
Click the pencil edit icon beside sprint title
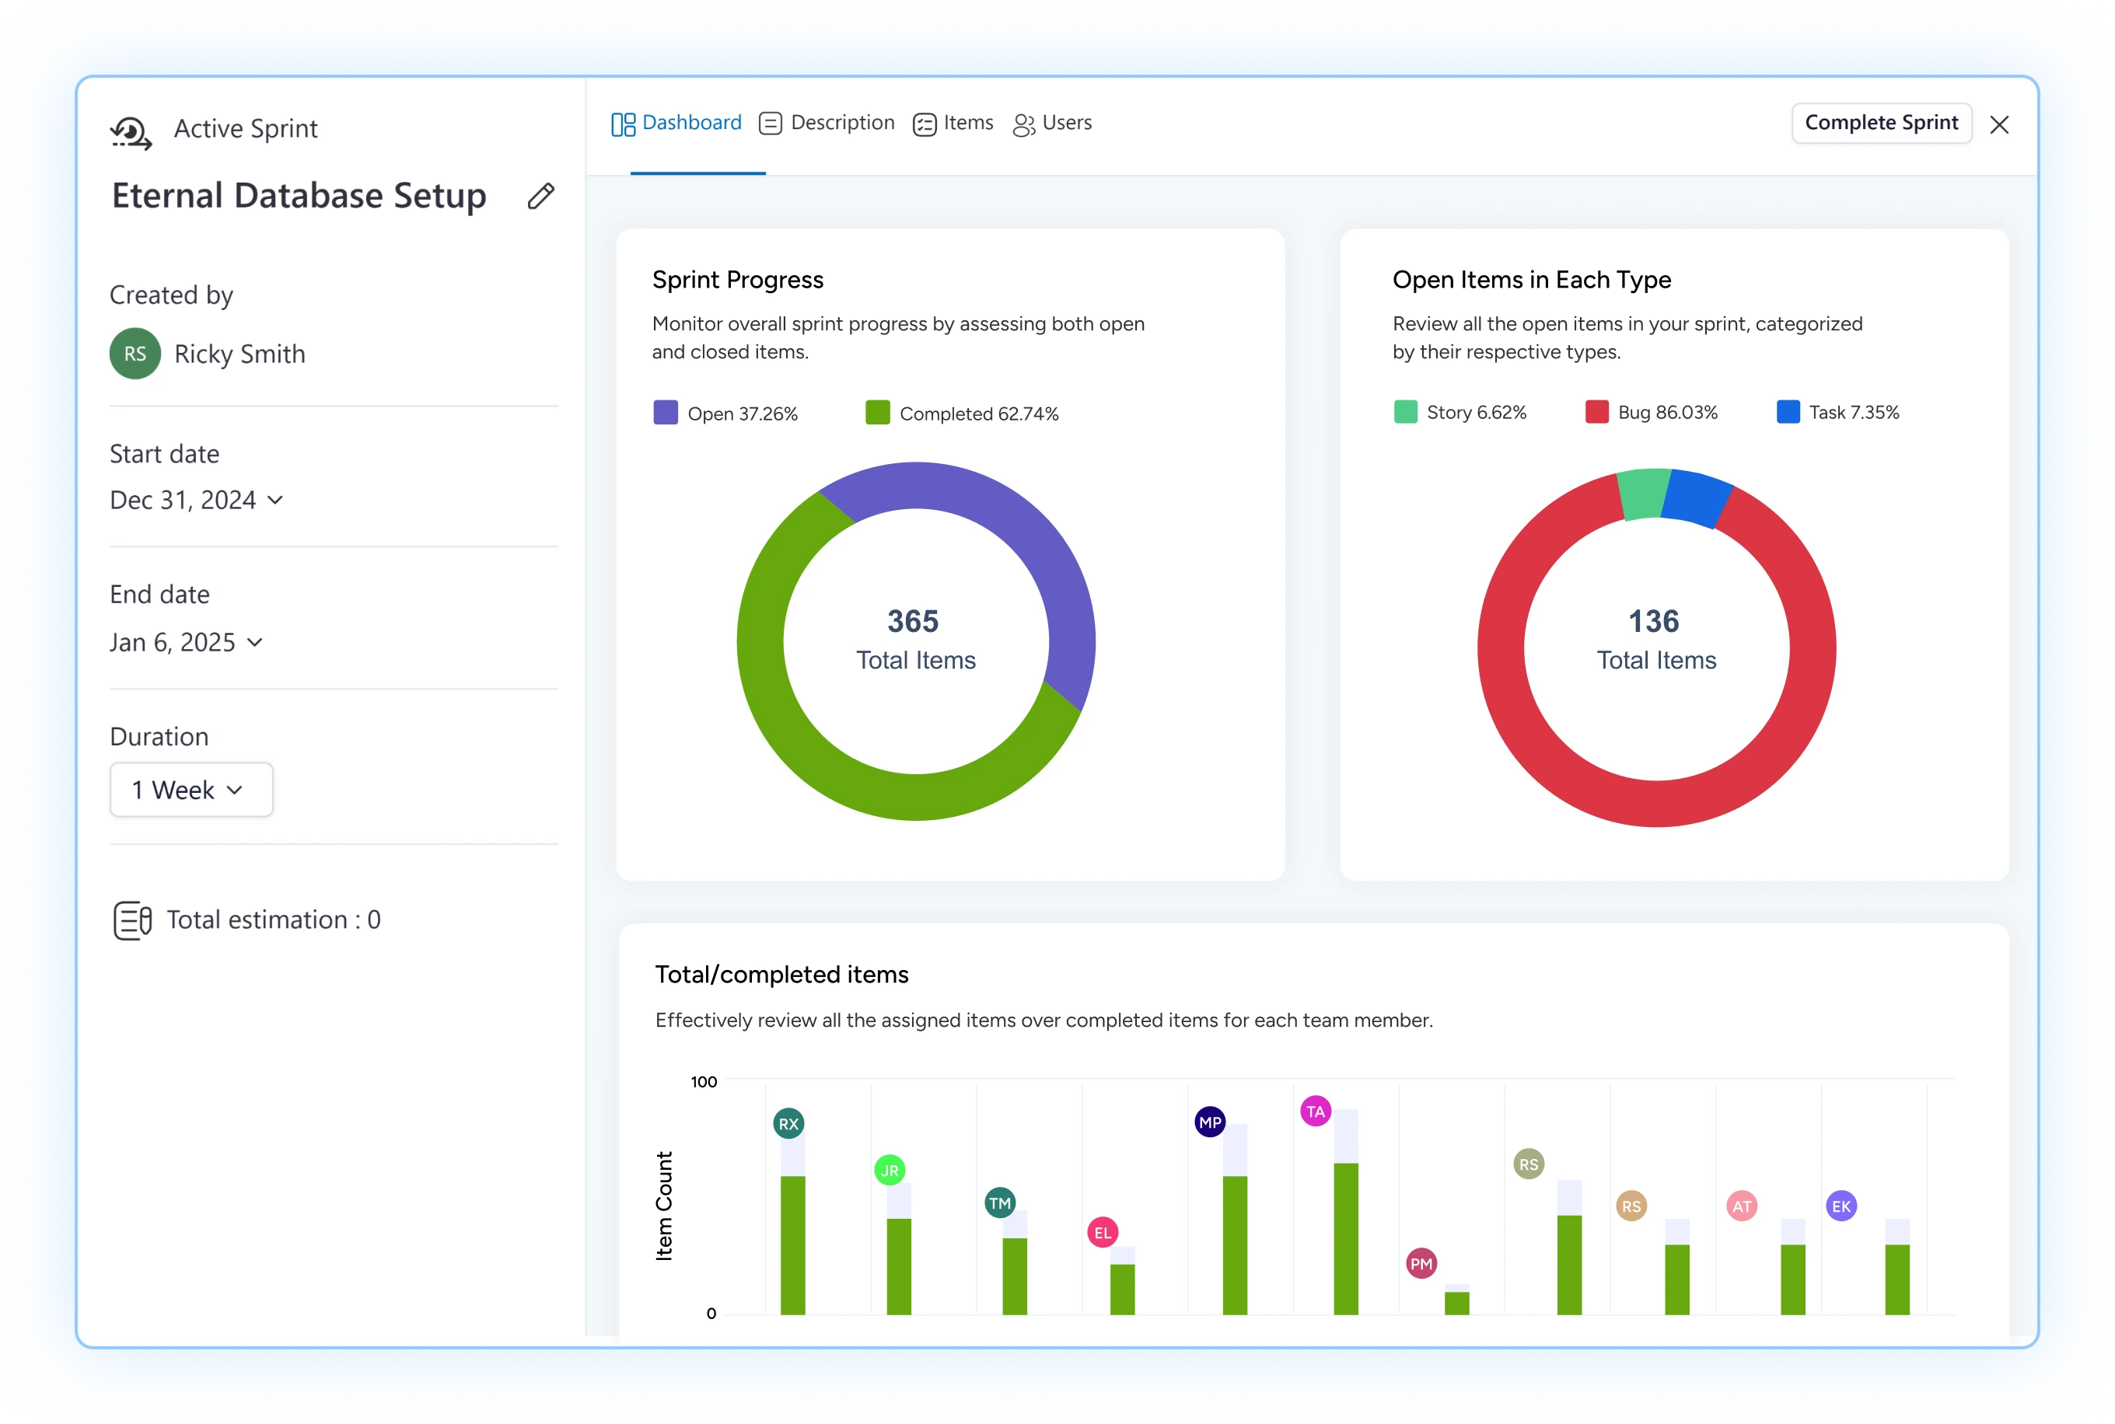540,196
